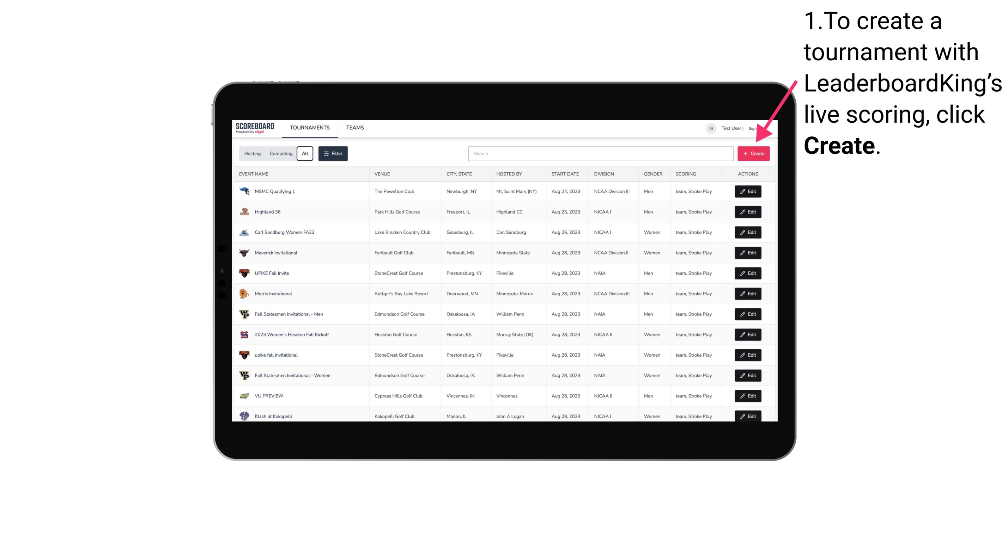Select the Hosting filter tab
This screenshot has height=542, width=1008.
click(253, 154)
